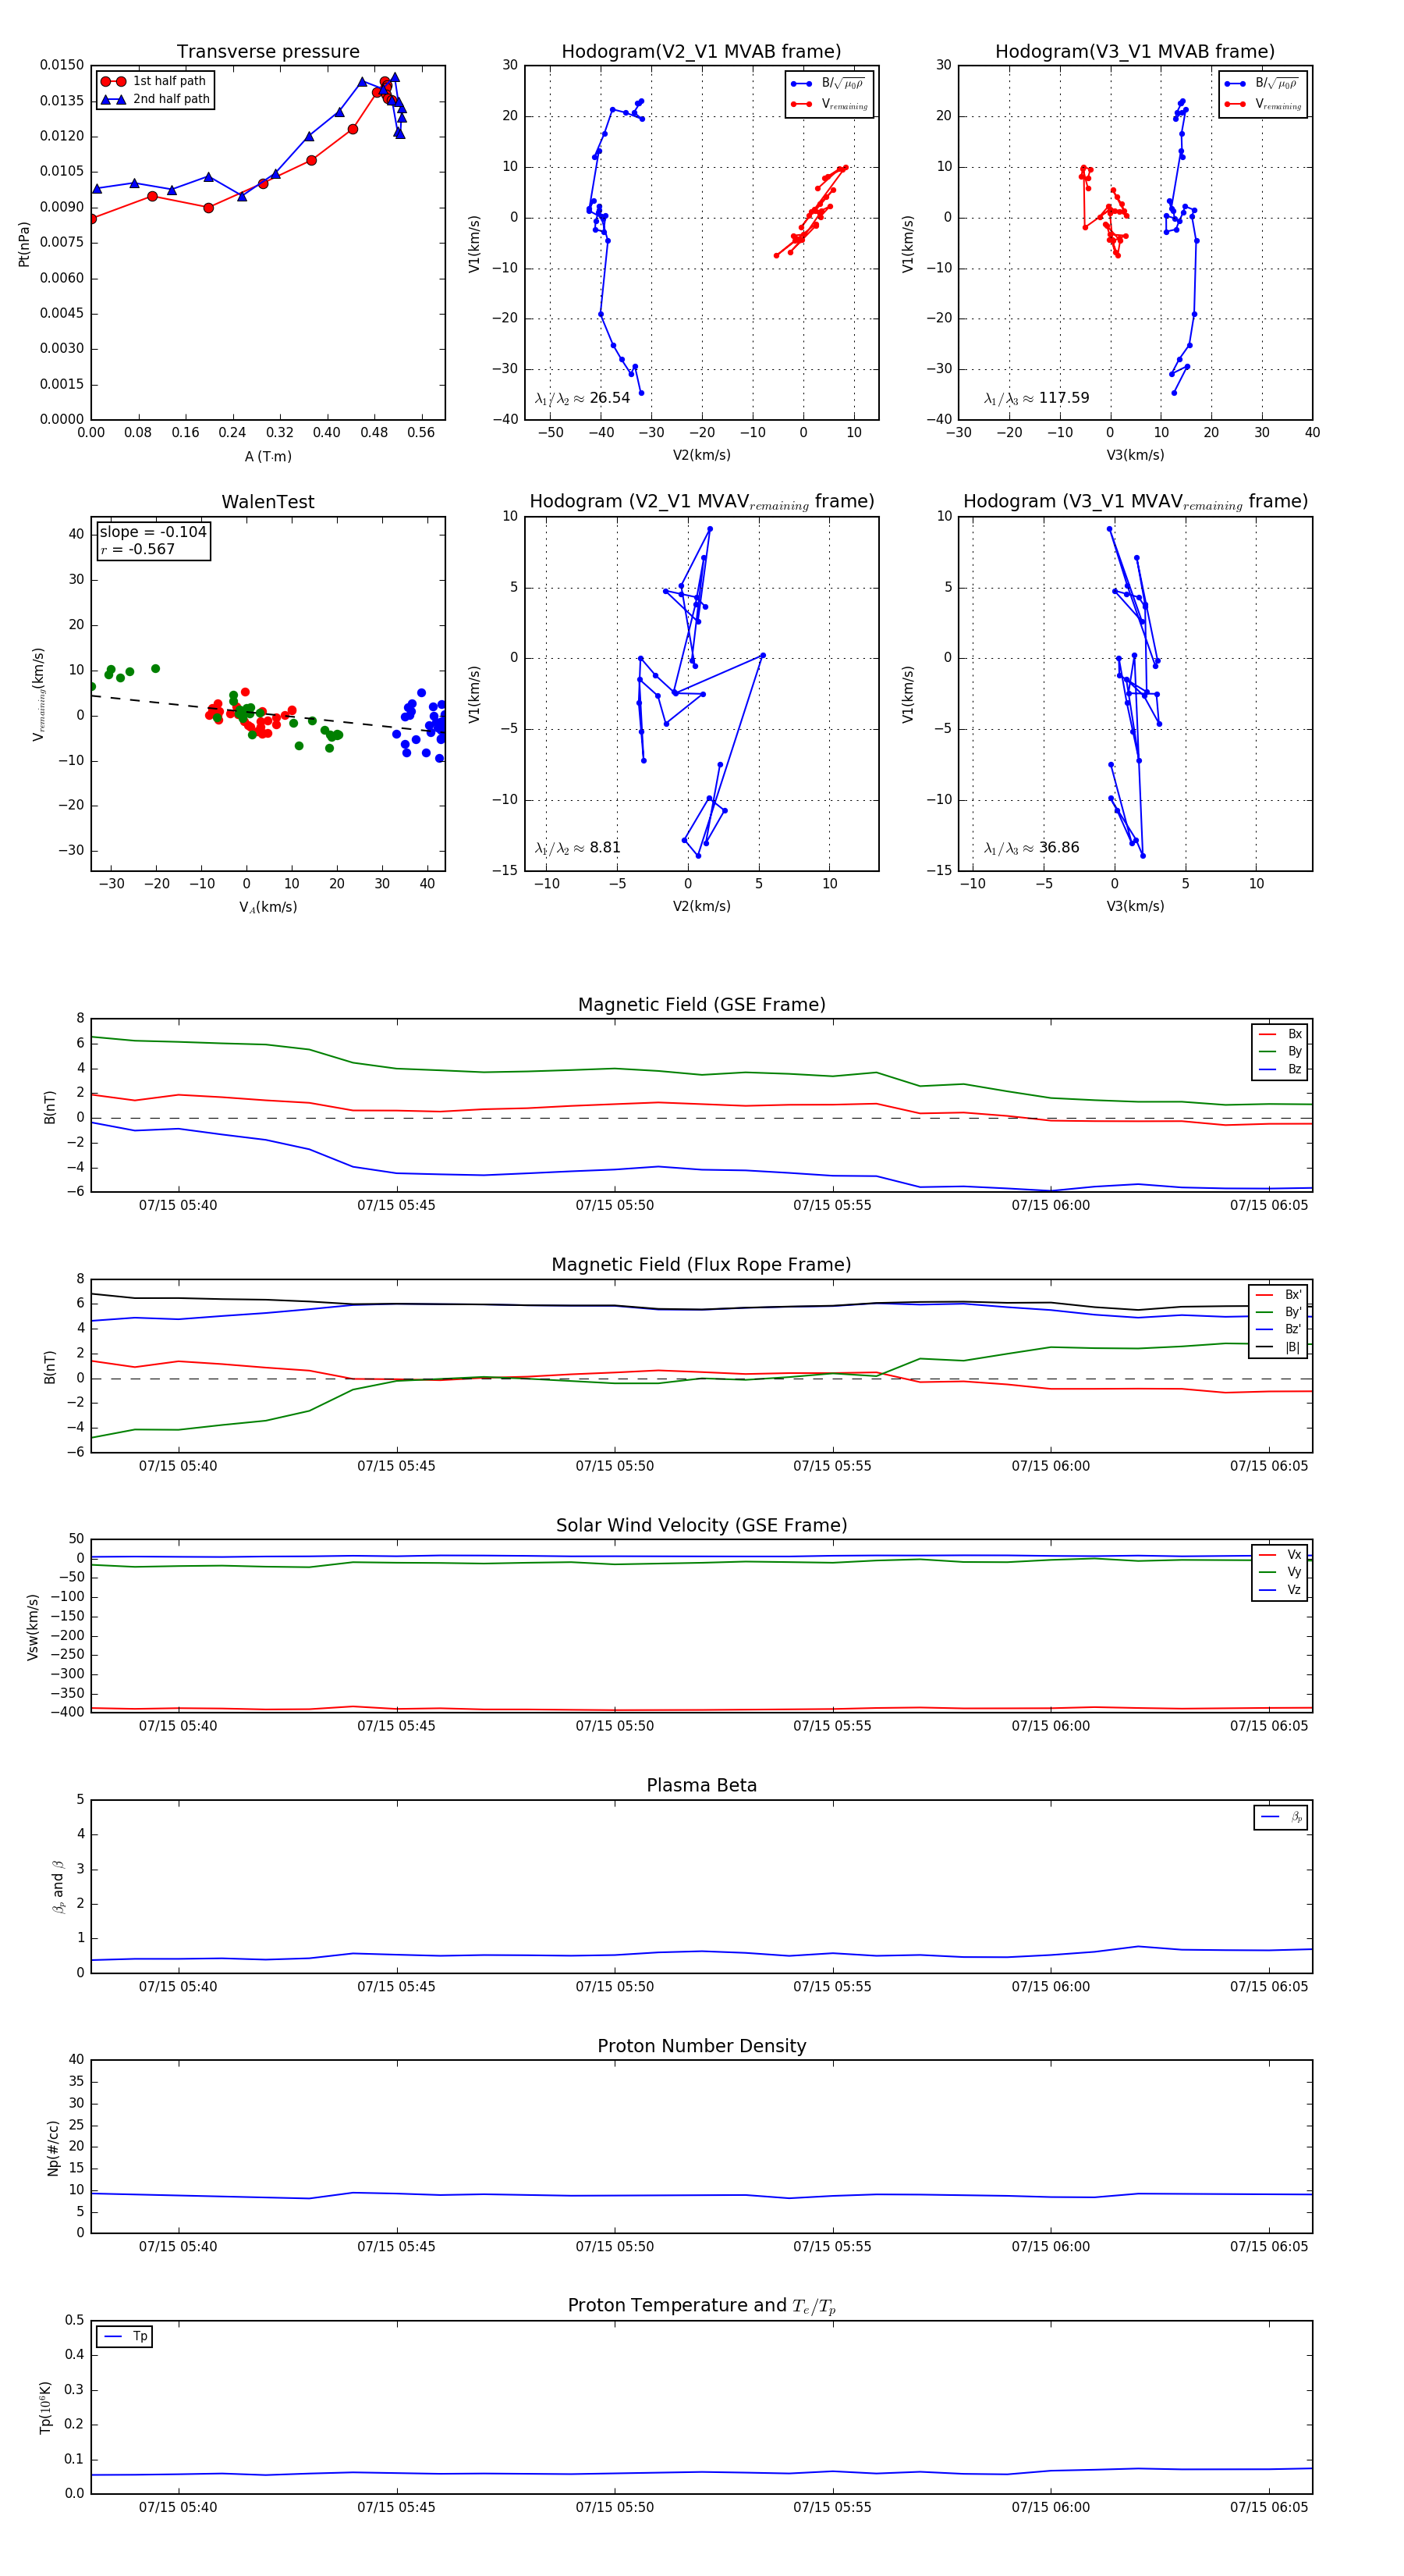
Task: Click the eigenvalue ratio annotation reading 8.81
Action: 577,848
